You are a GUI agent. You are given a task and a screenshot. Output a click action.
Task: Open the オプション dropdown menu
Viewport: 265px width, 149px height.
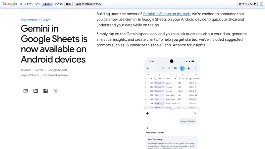pos(247,4)
